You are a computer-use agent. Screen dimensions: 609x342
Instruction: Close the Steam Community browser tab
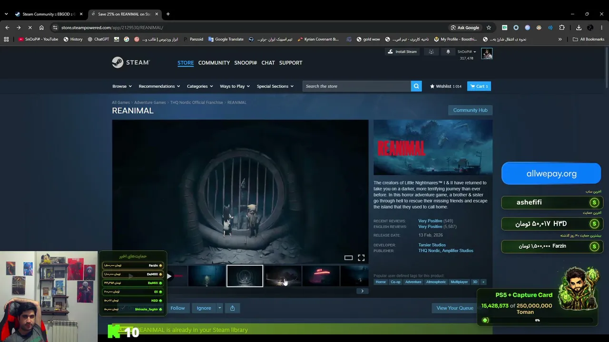tap(81, 14)
